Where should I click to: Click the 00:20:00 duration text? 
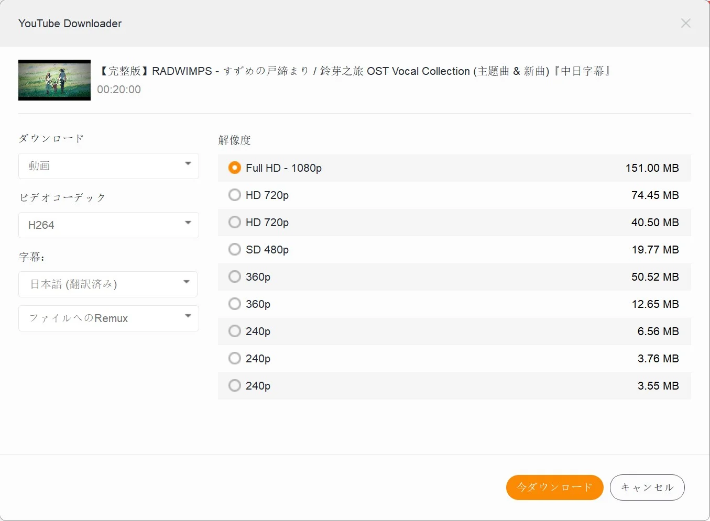[119, 90]
